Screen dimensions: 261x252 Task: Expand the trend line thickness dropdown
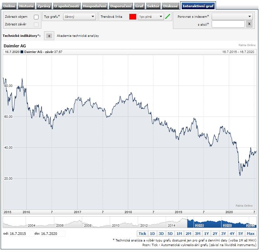[151, 17]
